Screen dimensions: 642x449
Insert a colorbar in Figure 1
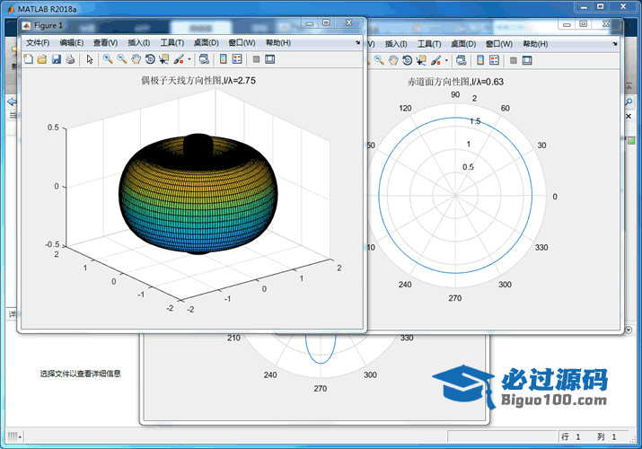[x=221, y=60]
